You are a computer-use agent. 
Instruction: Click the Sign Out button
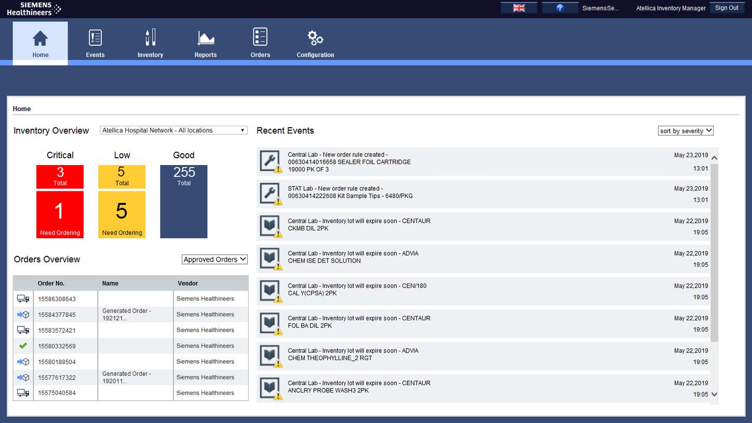(x=727, y=7)
